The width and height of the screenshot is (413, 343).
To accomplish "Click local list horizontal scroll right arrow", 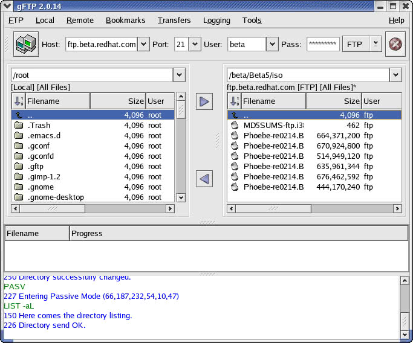I will (170, 208).
